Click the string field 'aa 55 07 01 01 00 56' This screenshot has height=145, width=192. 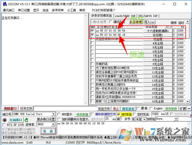119,31
